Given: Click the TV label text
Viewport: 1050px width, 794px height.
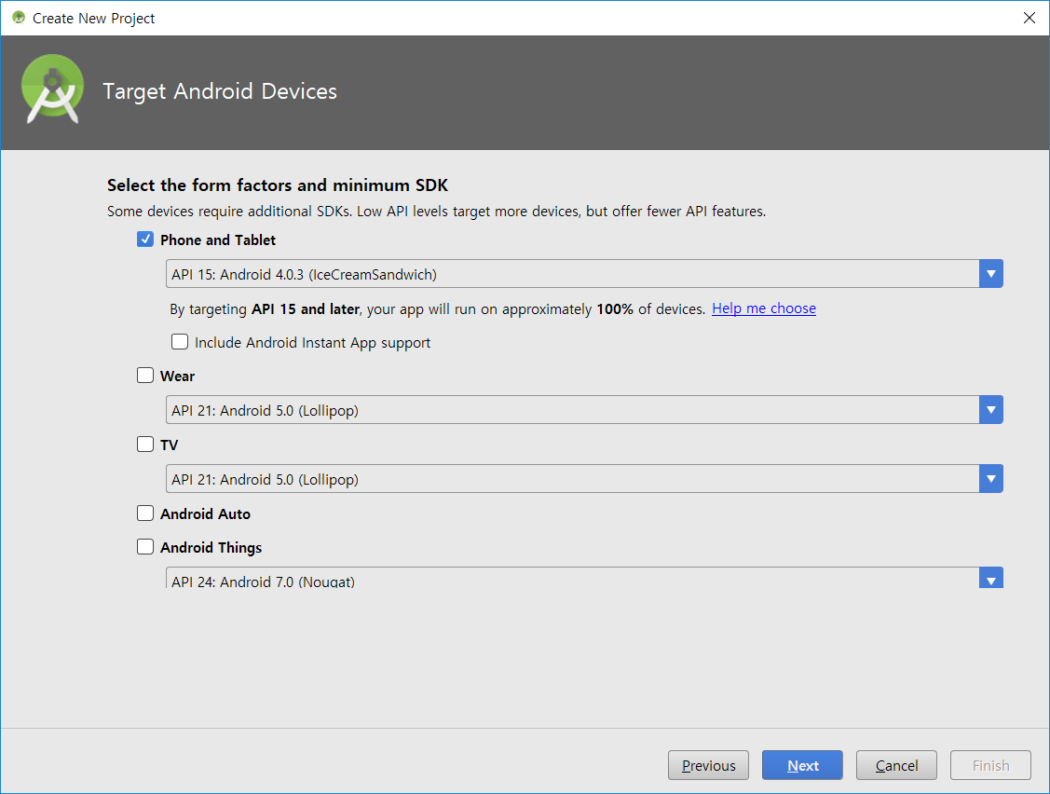Looking at the screenshot, I should pyautogui.click(x=169, y=445).
